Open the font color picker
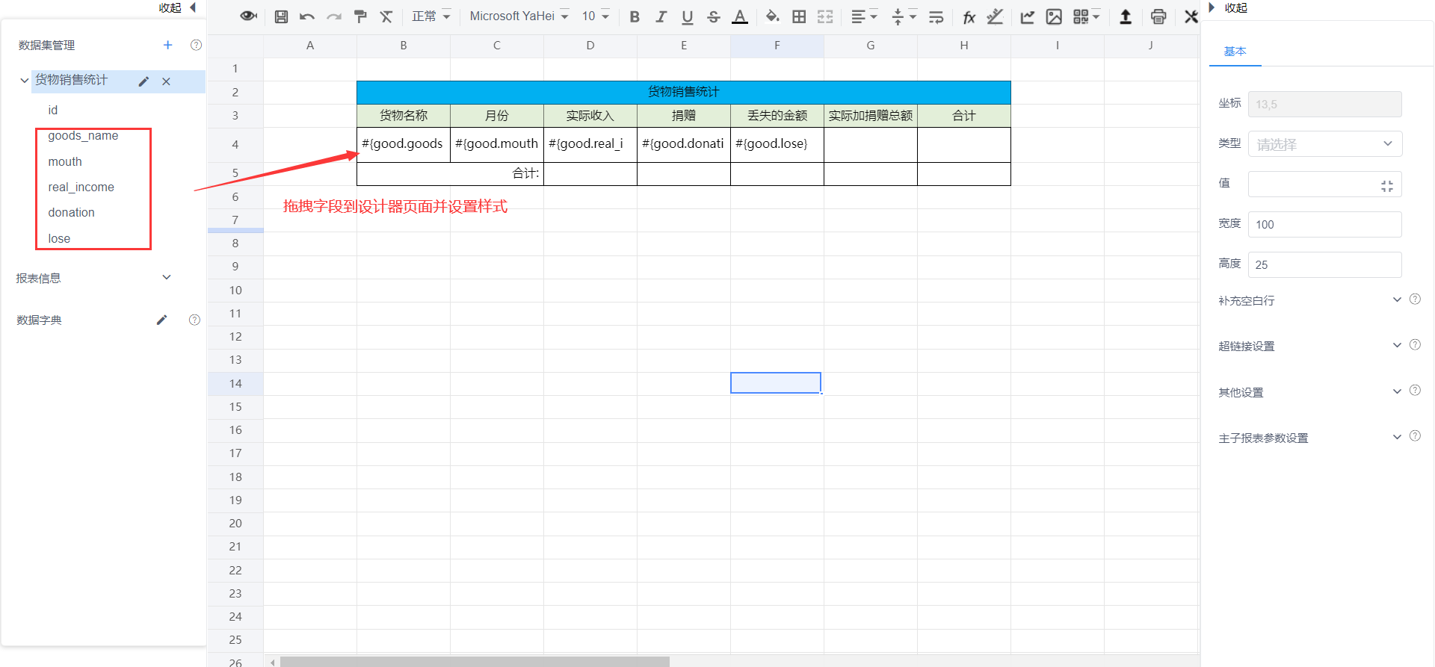1435x667 pixels. pos(740,16)
